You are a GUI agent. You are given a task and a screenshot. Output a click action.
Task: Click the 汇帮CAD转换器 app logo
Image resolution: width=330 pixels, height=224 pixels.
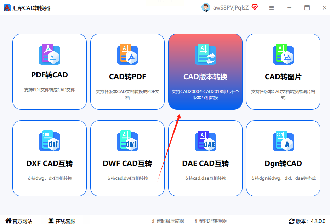click(x=7, y=8)
